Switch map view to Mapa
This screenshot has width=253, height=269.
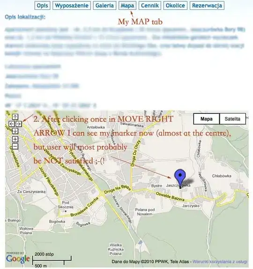pos(206,119)
